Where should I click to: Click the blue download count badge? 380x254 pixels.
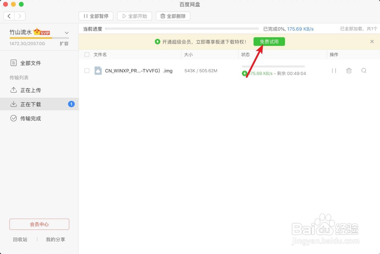pos(71,104)
